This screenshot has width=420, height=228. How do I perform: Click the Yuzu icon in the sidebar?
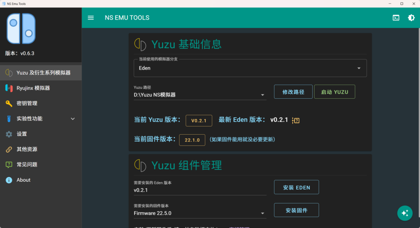tap(9, 73)
